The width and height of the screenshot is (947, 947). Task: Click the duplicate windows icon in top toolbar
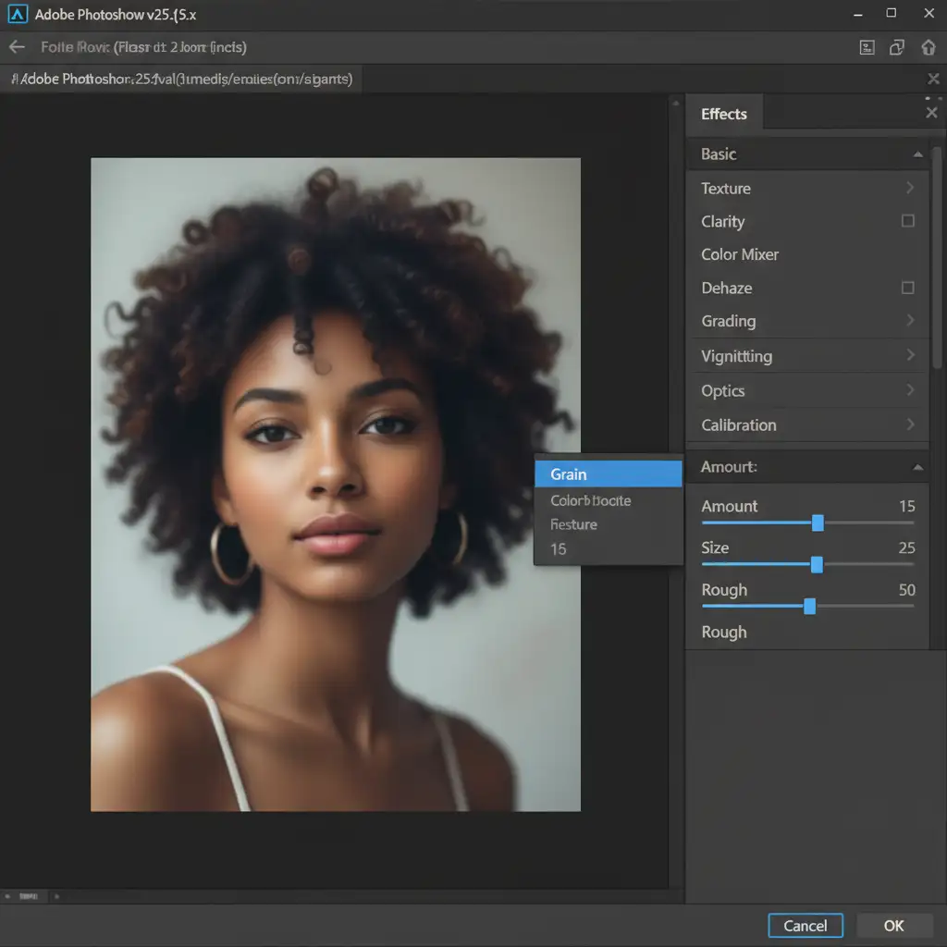tap(896, 48)
